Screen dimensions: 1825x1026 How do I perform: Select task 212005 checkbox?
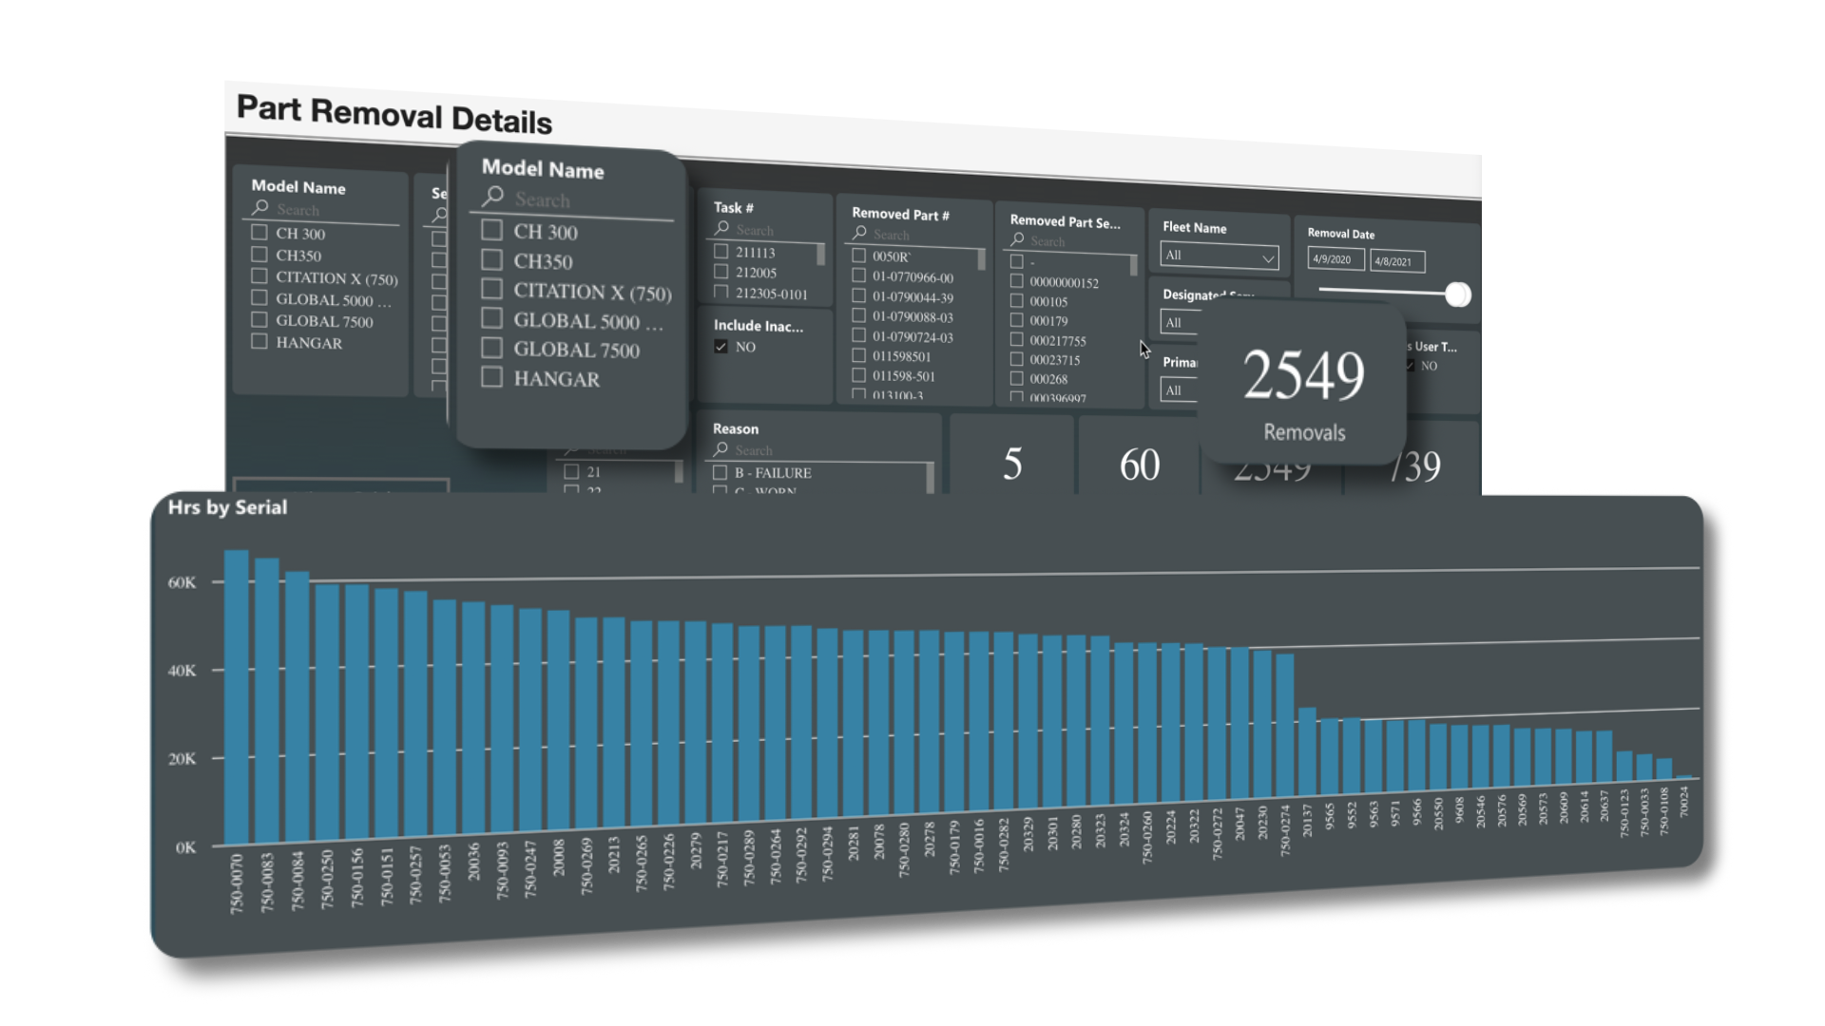click(x=720, y=272)
